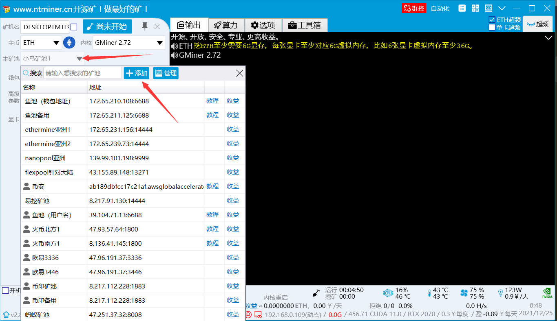Click the user icon beside 币印备用
This screenshot has height=321, width=557.
pyautogui.click(x=27, y=300)
